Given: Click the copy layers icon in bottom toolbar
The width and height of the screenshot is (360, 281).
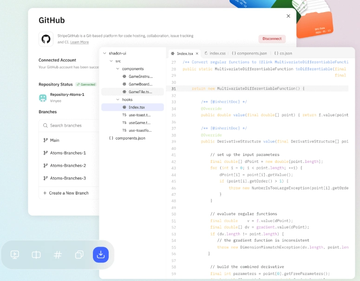Looking at the screenshot, I should [79, 254].
